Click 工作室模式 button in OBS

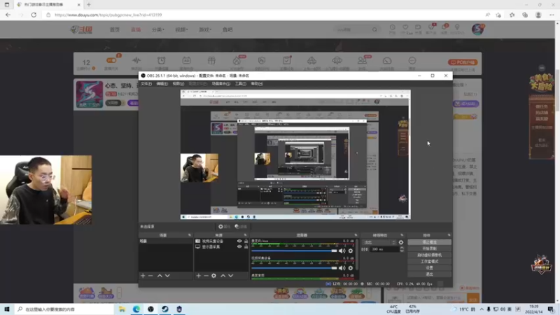click(x=429, y=261)
